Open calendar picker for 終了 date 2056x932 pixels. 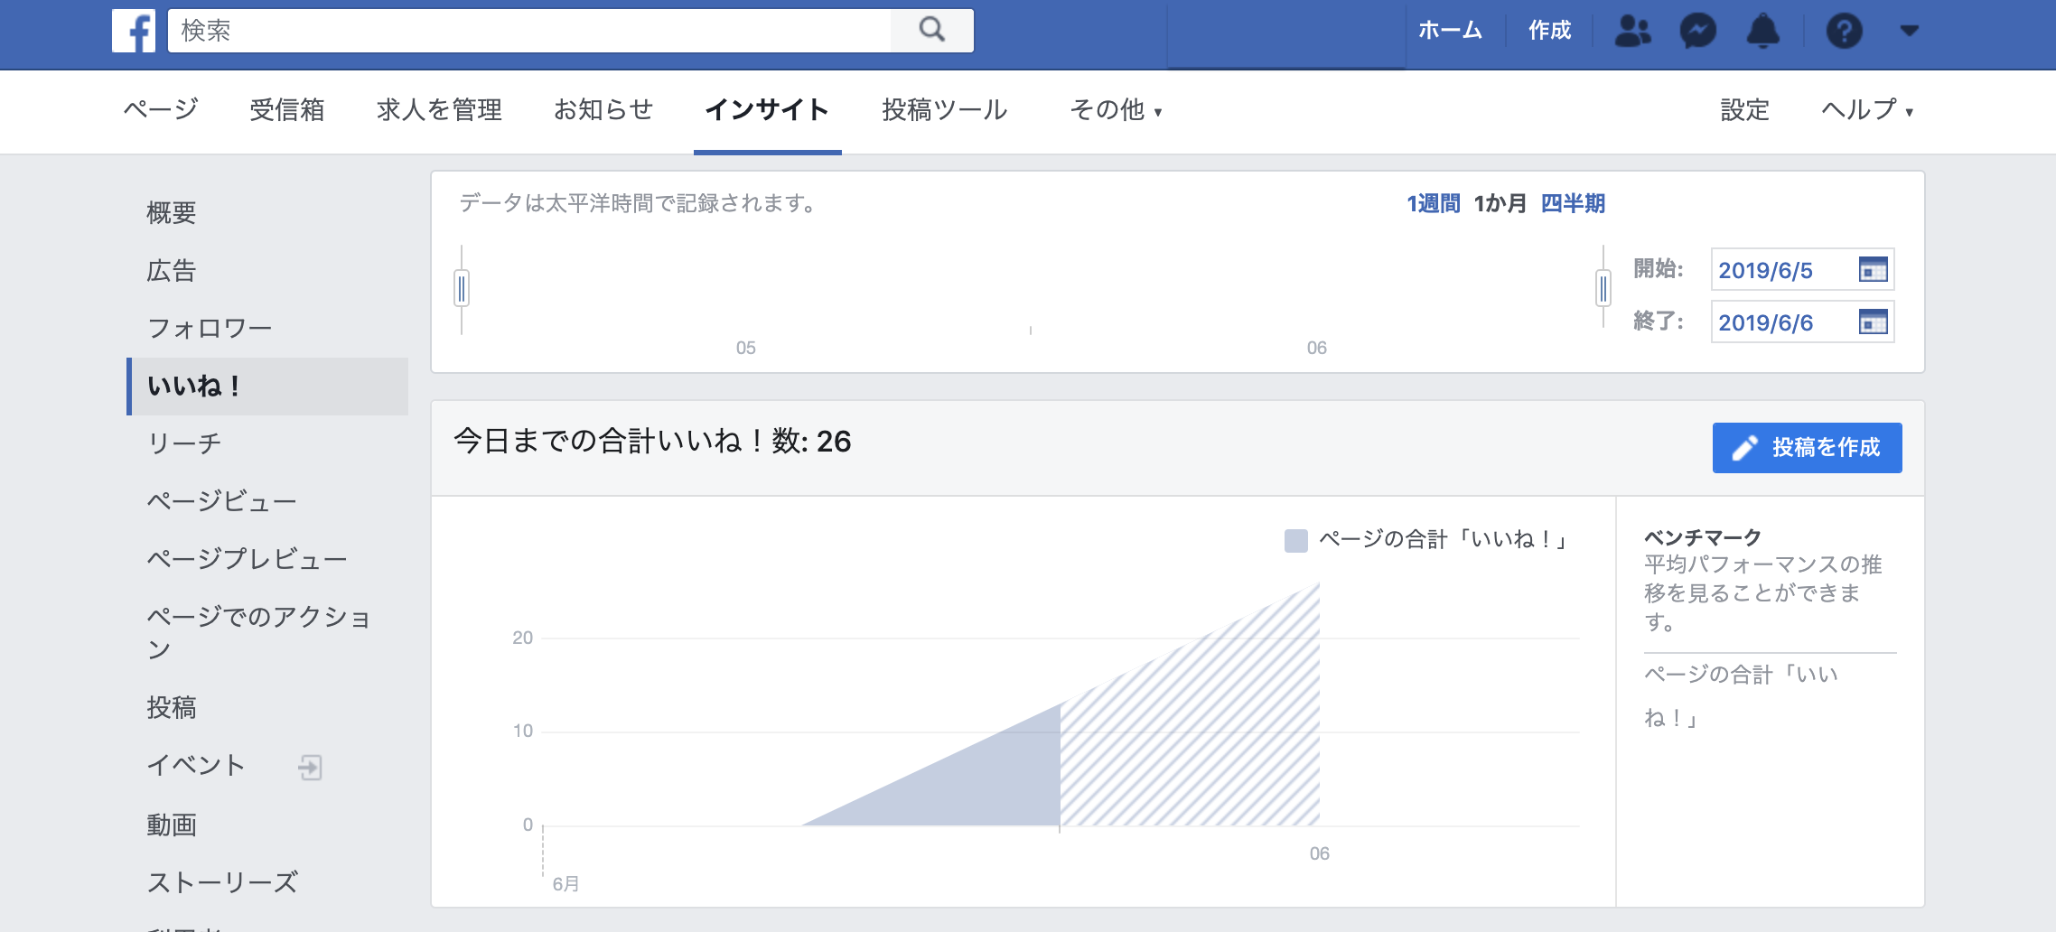(x=1874, y=322)
